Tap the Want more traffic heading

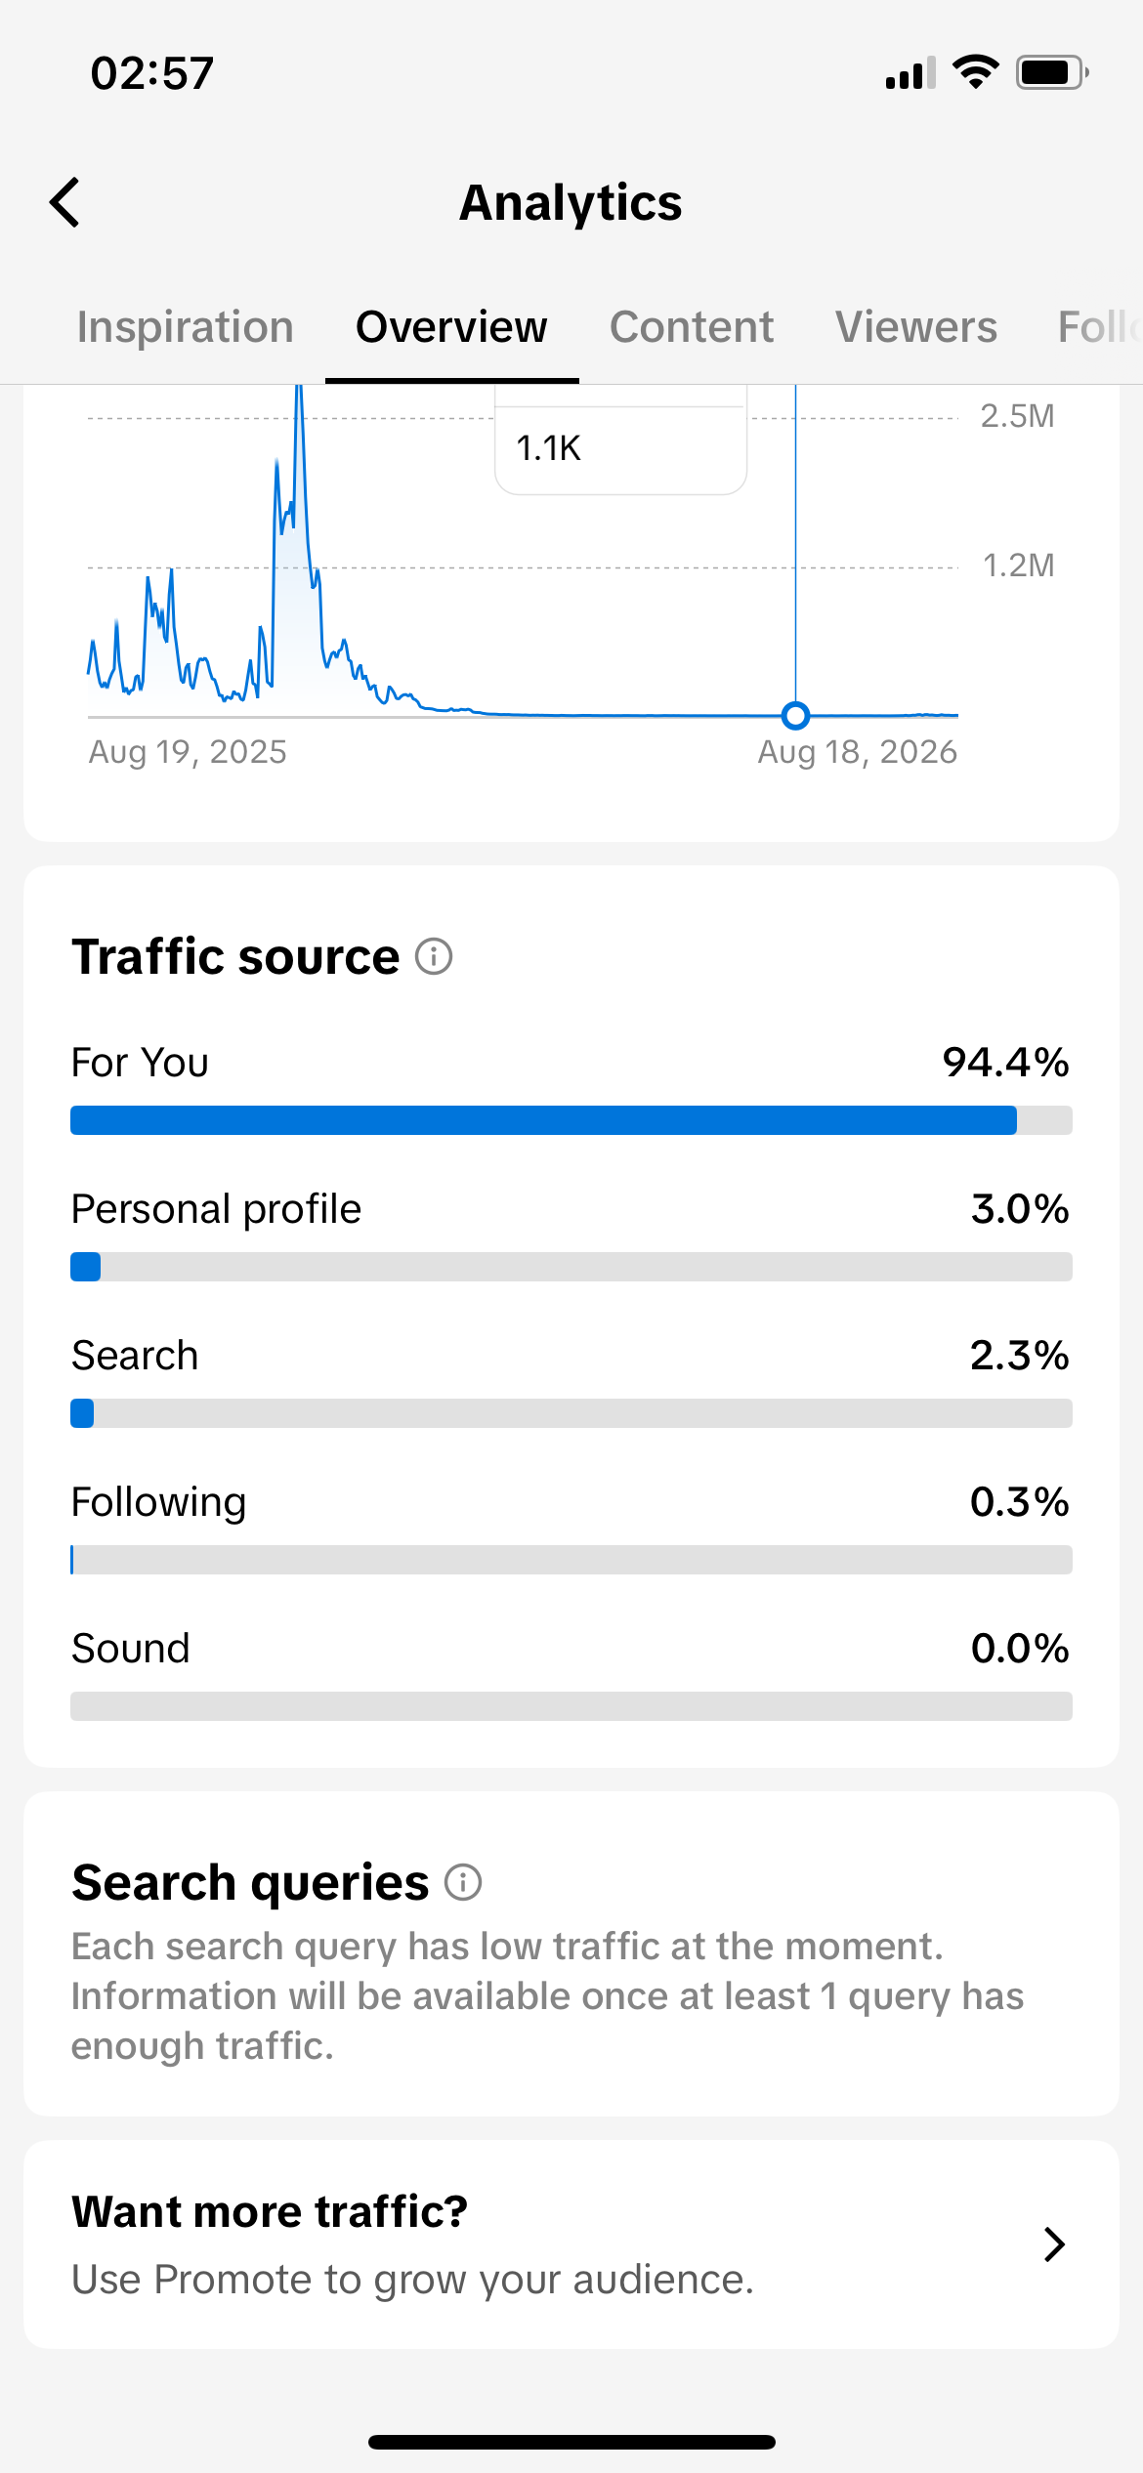[x=270, y=2211]
